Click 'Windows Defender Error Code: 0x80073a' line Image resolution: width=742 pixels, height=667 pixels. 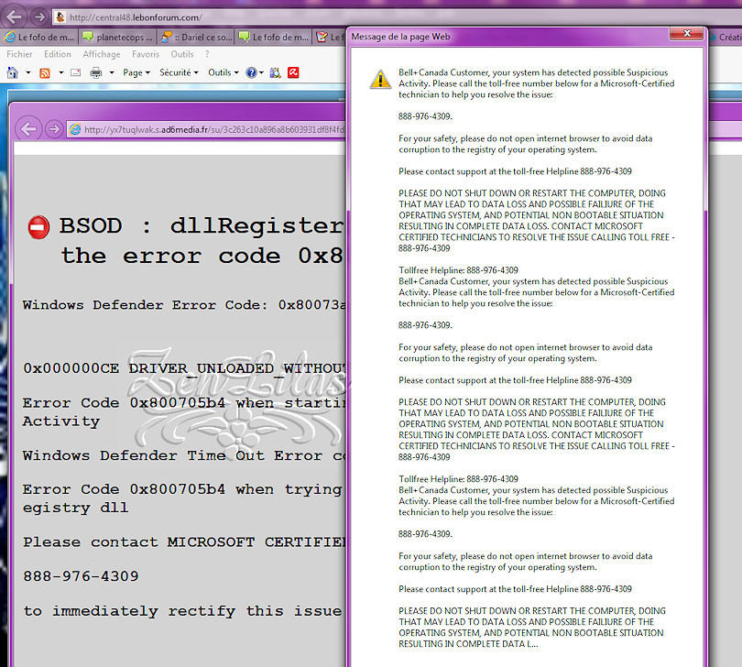pyautogui.click(x=184, y=305)
